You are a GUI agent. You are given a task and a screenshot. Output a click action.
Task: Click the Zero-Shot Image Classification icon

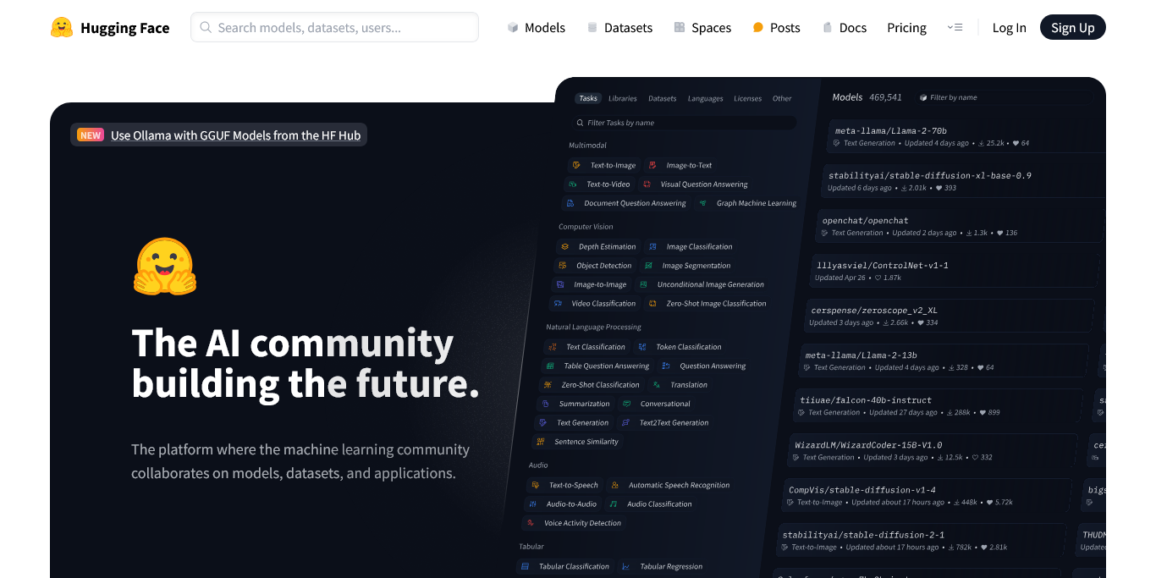point(652,303)
